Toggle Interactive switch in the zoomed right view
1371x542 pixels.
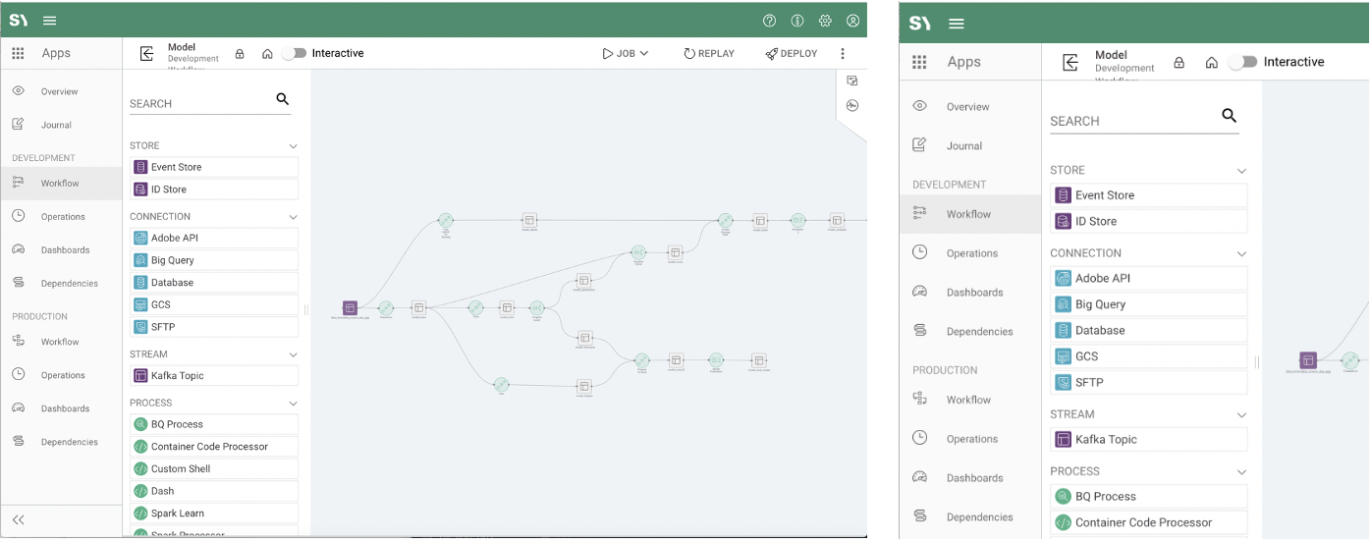point(1242,62)
